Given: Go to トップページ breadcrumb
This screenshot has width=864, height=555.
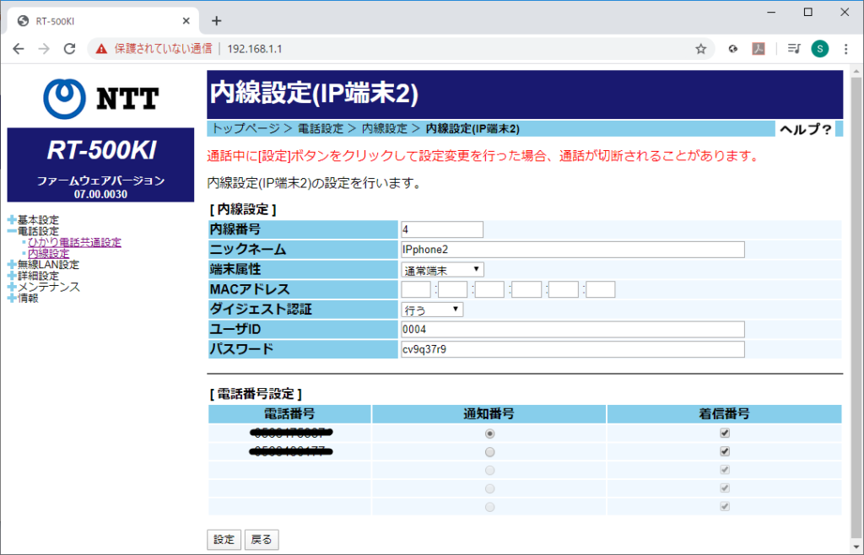Looking at the screenshot, I should pyautogui.click(x=246, y=129).
